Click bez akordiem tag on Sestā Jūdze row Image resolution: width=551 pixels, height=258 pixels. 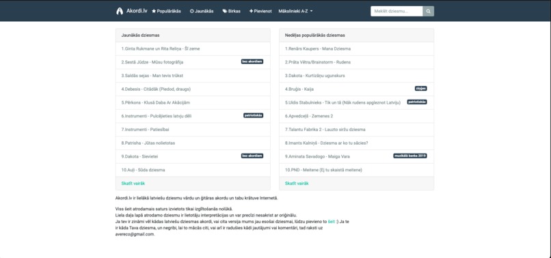[x=252, y=61]
